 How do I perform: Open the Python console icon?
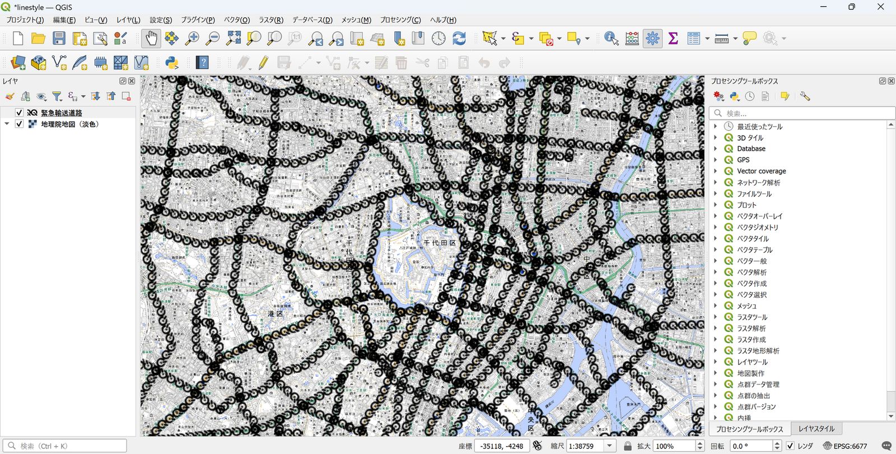171,62
